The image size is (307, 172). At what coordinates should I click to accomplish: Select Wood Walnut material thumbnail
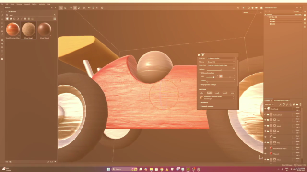[45, 31]
